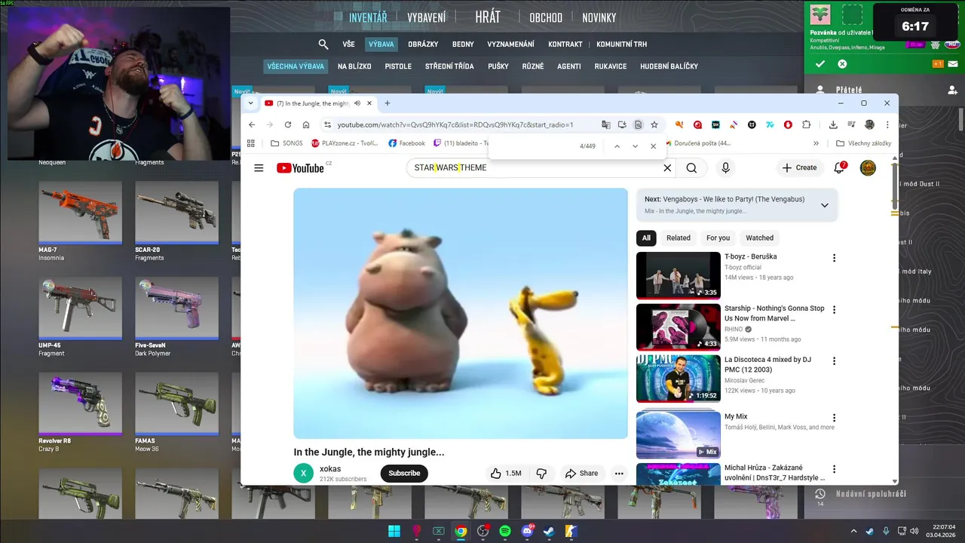Go back in Chrome

tap(252, 124)
